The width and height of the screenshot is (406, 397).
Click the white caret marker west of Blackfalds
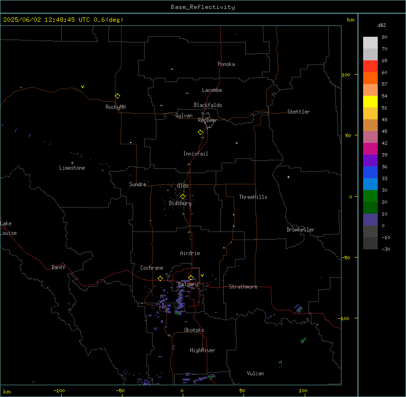click(x=161, y=106)
